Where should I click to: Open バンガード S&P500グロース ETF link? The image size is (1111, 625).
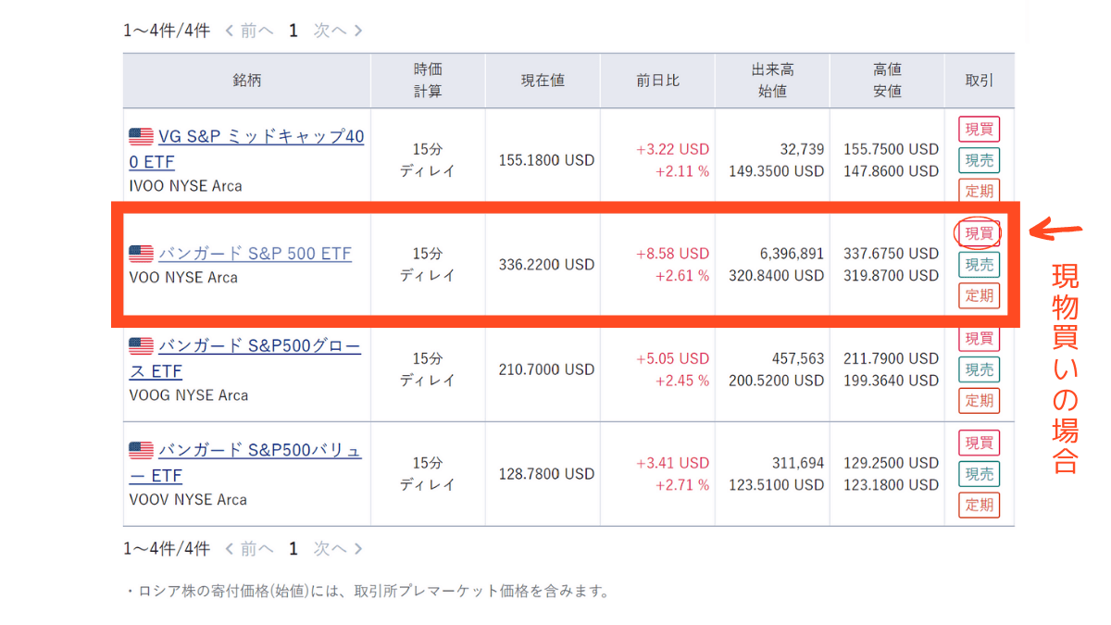(x=259, y=346)
